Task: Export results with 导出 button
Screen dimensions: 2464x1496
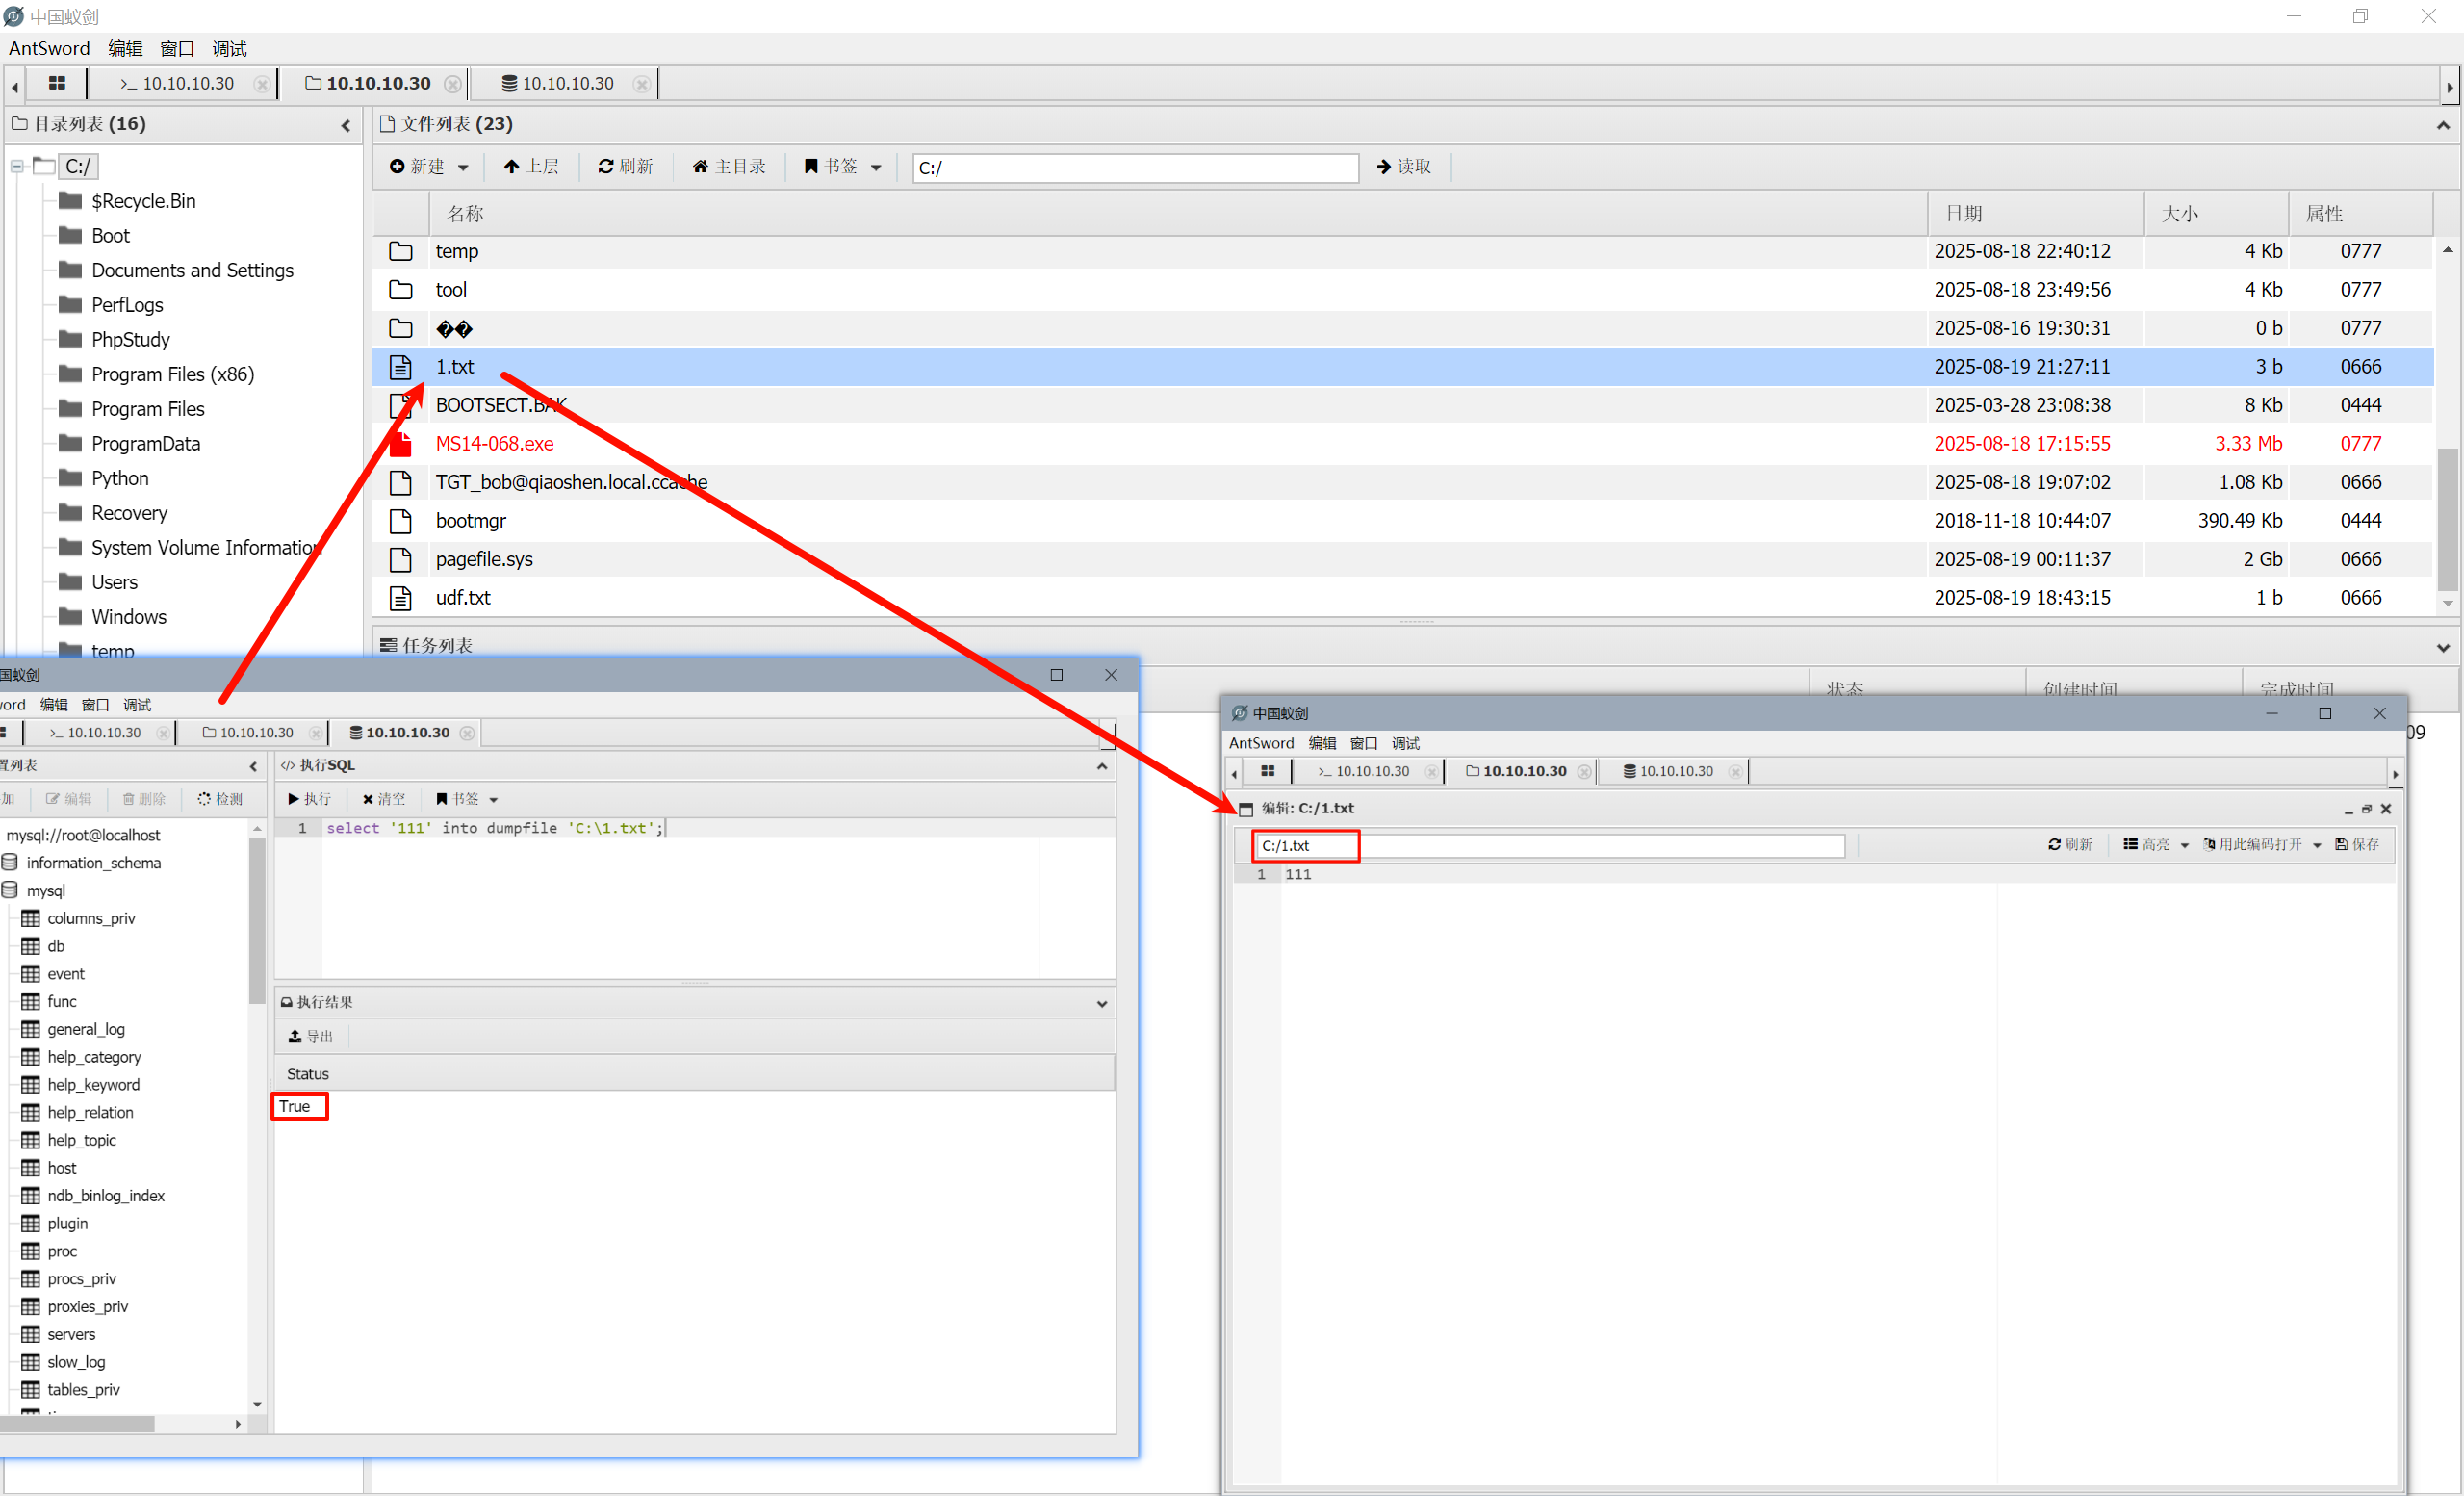Action: [311, 1035]
